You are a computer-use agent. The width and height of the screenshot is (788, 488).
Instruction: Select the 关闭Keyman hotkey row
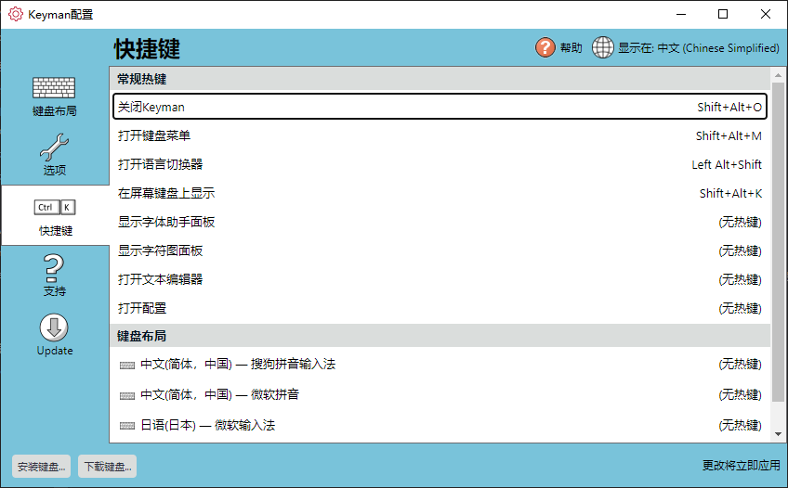pos(440,107)
